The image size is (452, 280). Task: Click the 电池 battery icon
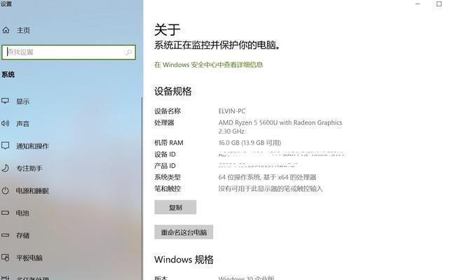click(5, 213)
